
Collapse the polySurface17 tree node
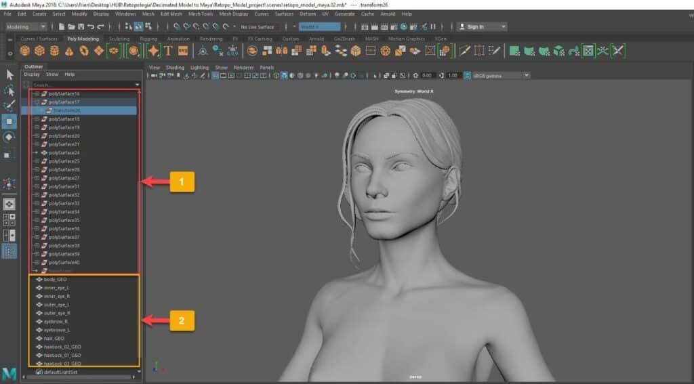[37, 102]
